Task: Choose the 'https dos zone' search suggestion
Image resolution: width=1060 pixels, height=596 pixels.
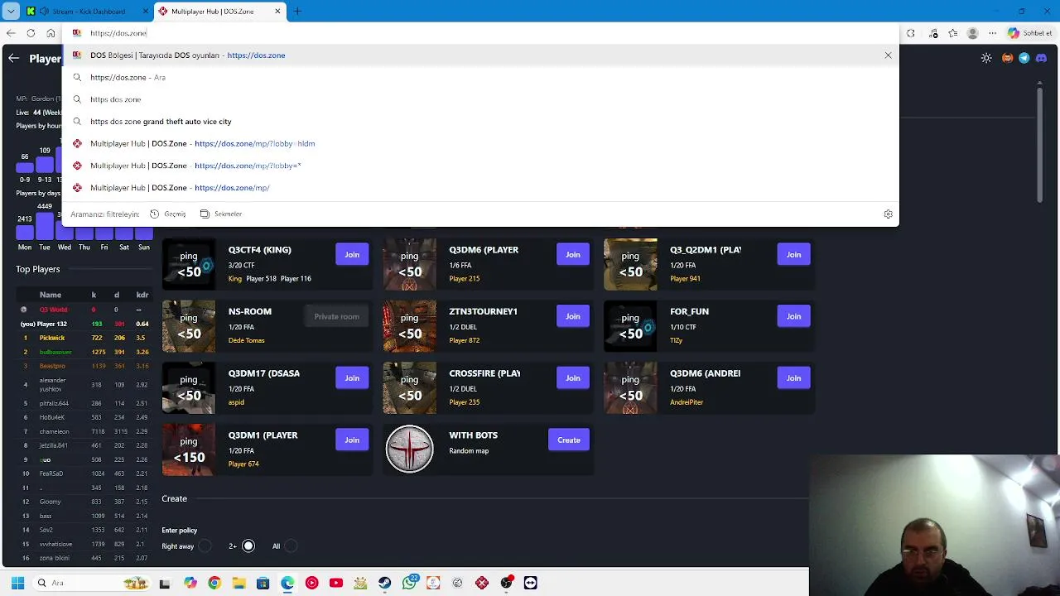Action: [480, 99]
